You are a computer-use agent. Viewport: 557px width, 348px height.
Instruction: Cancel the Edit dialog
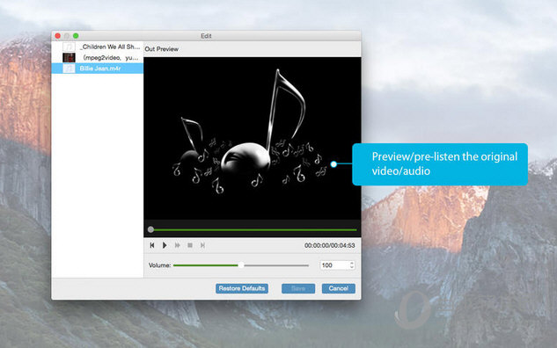(339, 288)
